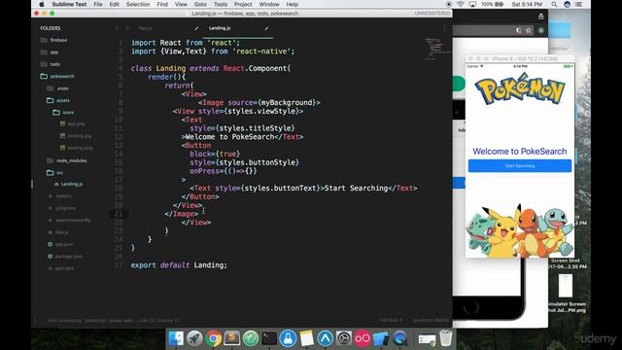Click the Sat 5:14 PM clock
Screen dimensions: 622x350
(x=527, y=4)
